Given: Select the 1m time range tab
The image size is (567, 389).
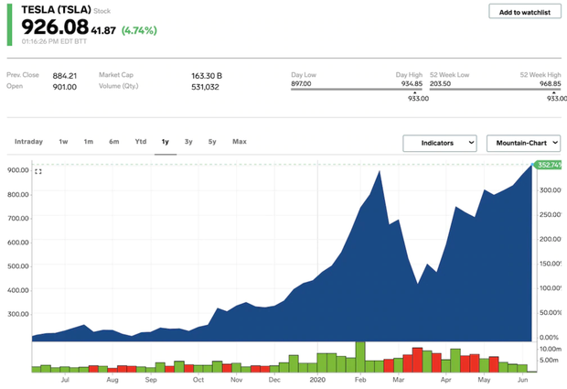Looking at the screenshot, I should pyautogui.click(x=88, y=142).
